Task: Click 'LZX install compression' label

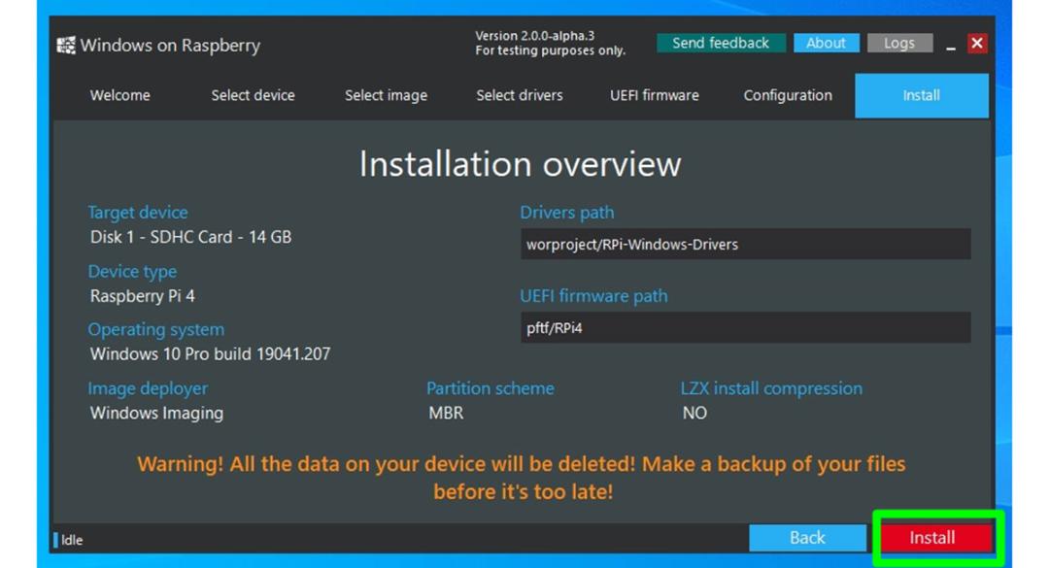Action: coord(771,388)
